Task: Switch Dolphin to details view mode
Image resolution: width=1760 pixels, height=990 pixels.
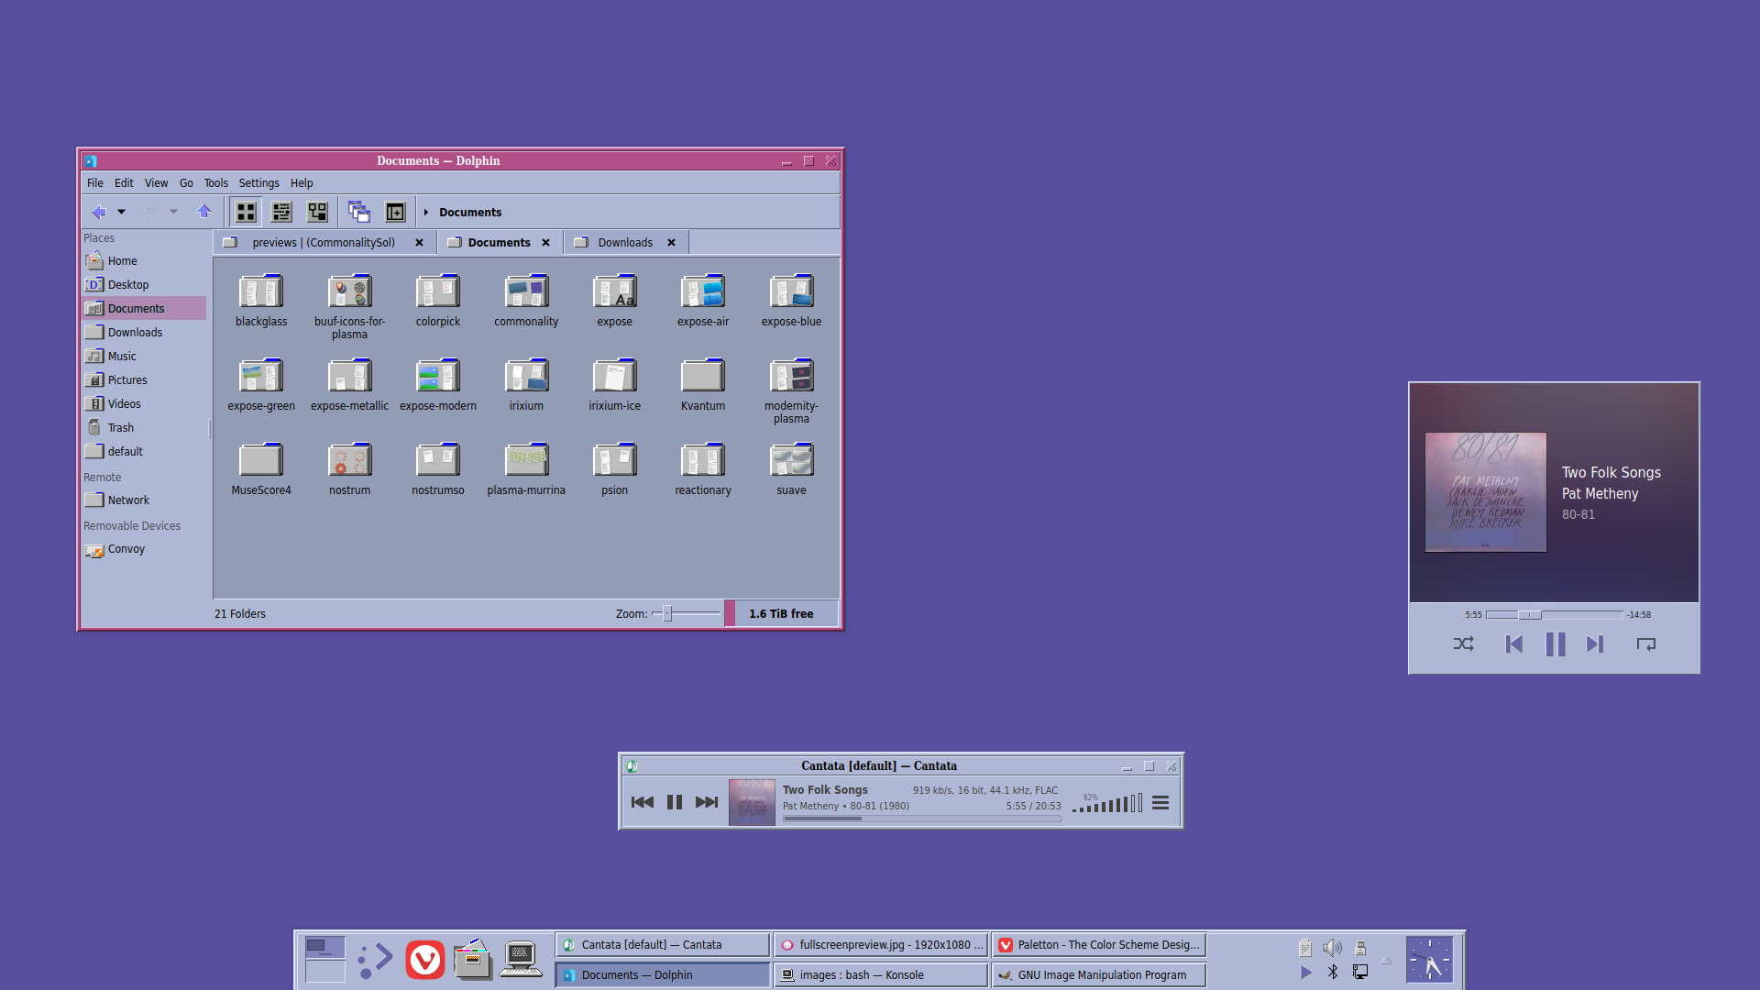Action: (281, 212)
